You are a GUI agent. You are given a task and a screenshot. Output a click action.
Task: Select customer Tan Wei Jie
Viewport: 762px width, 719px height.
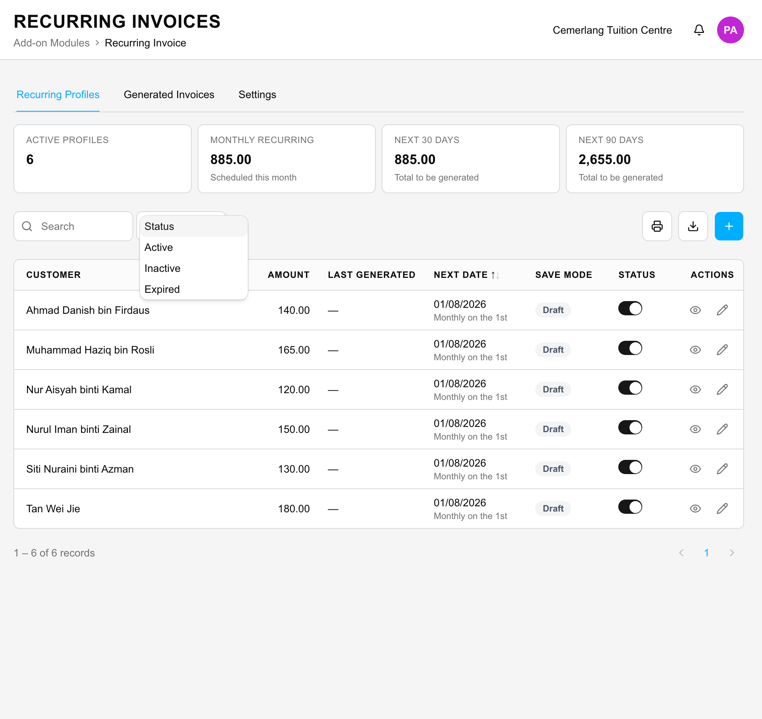click(x=53, y=509)
